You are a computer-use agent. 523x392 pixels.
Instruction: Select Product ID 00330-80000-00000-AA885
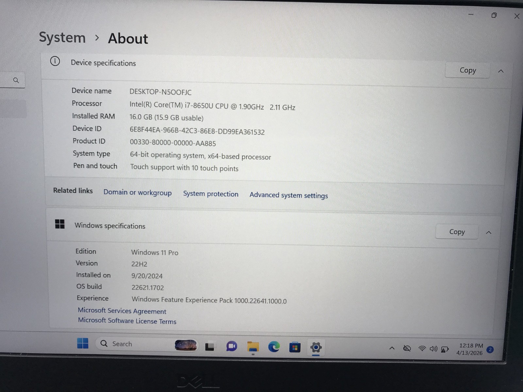tap(173, 143)
